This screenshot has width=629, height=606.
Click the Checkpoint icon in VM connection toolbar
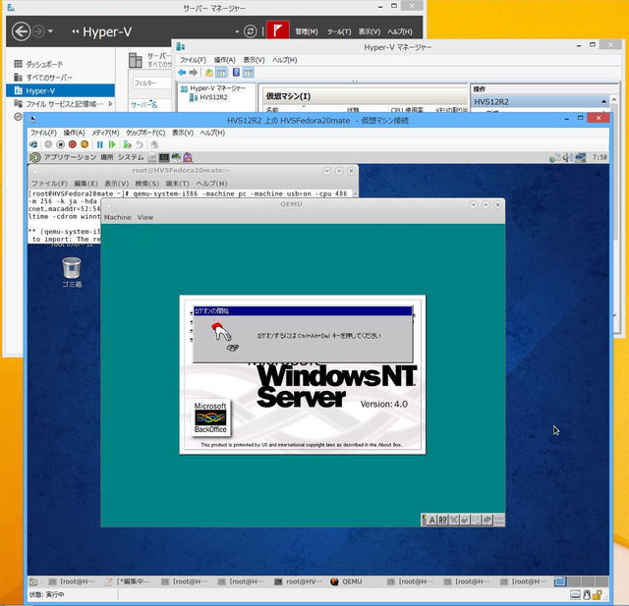point(127,144)
